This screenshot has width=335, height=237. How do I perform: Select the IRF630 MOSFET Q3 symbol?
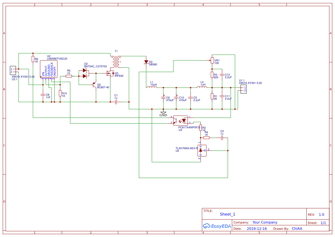[x=110, y=74]
